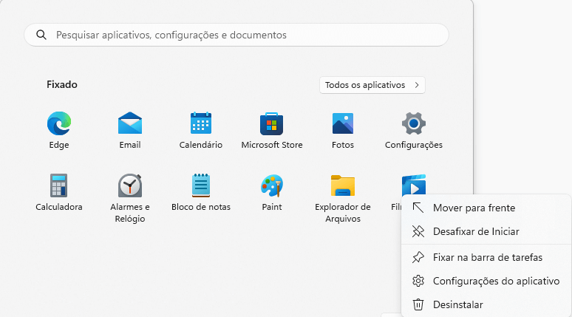Choose Mover para frente

point(486,208)
